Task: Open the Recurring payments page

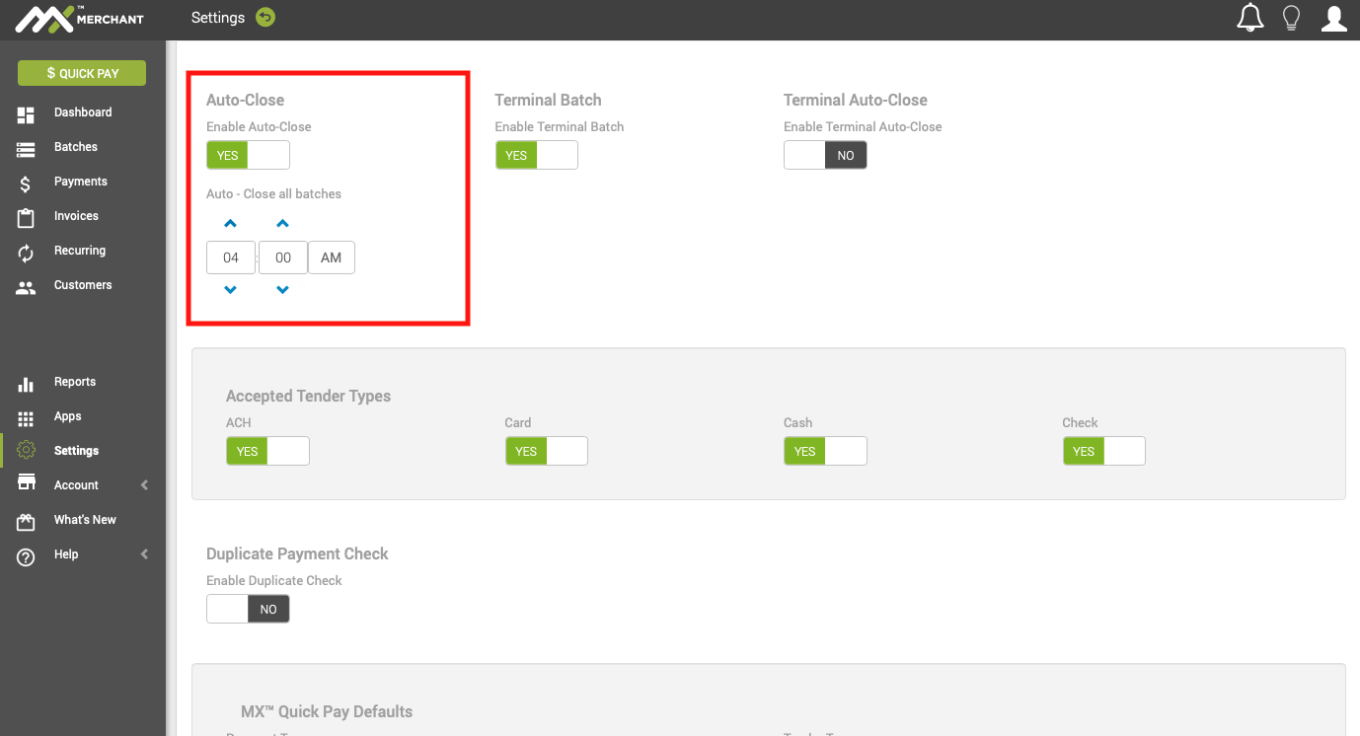Action: [x=79, y=250]
